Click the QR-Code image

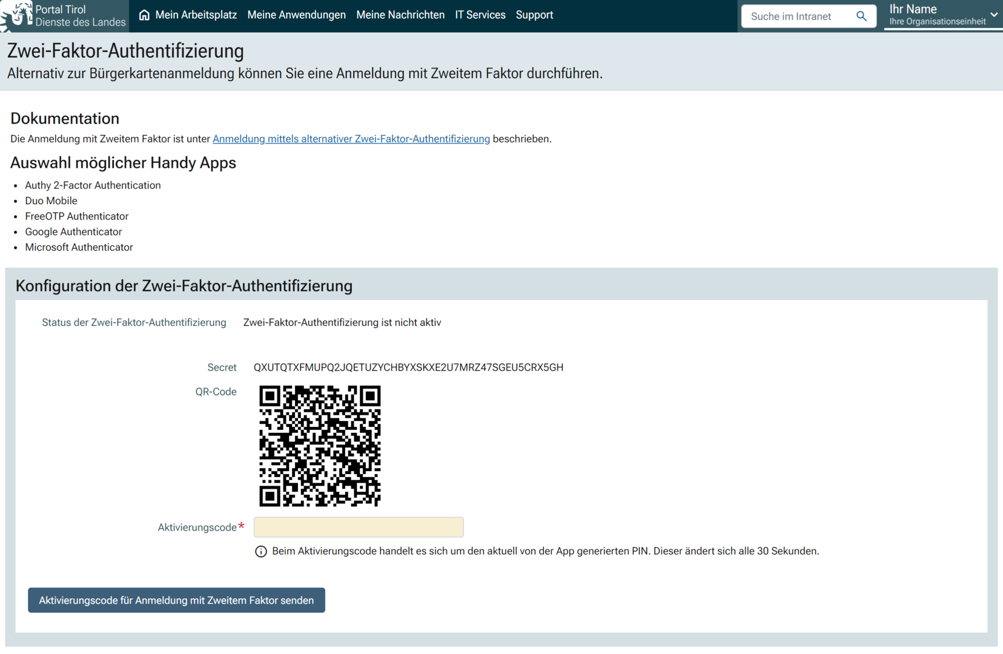[x=320, y=446]
